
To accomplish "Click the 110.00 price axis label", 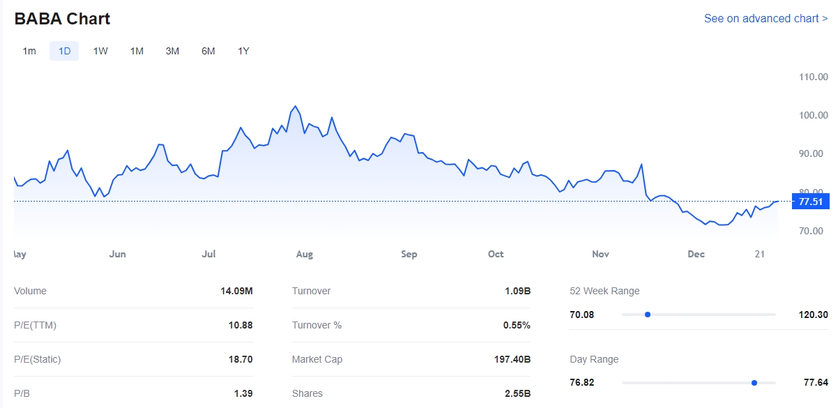I will [x=813, y=77].
